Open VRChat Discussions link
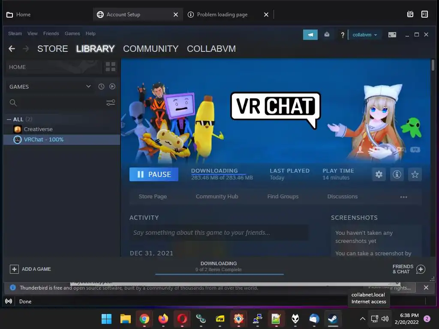The width and height of the screenshot is (439, 329). 343,197
